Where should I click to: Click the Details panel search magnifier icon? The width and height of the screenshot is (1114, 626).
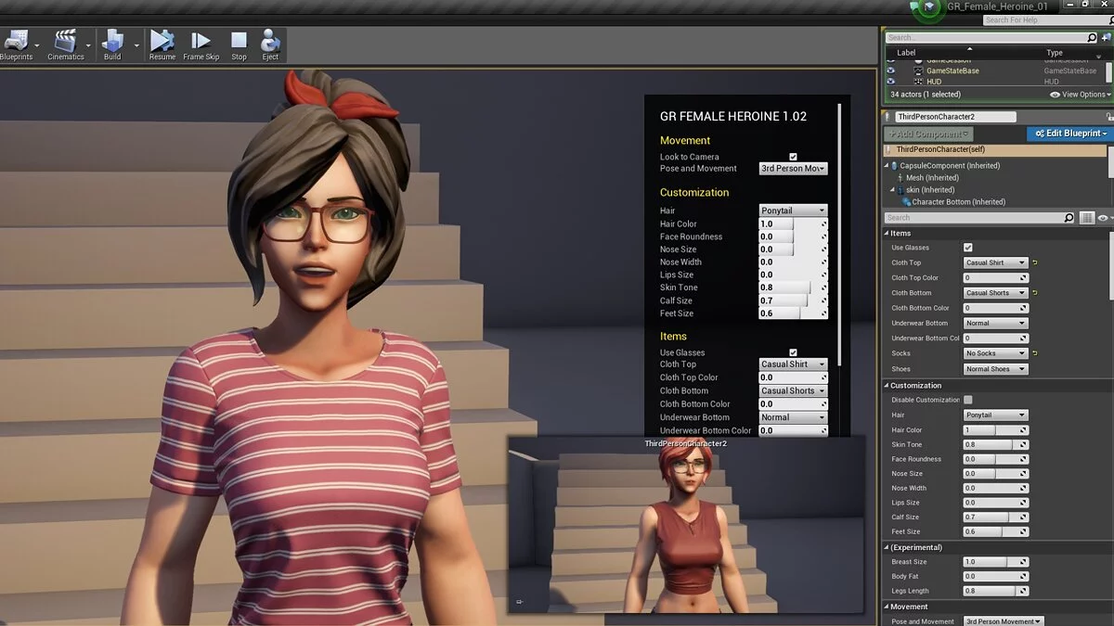tap(1069, 218)
